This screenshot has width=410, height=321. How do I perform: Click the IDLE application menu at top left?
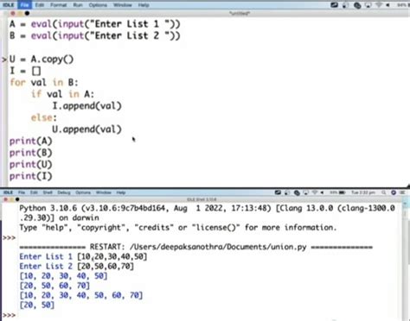[9, 5]
